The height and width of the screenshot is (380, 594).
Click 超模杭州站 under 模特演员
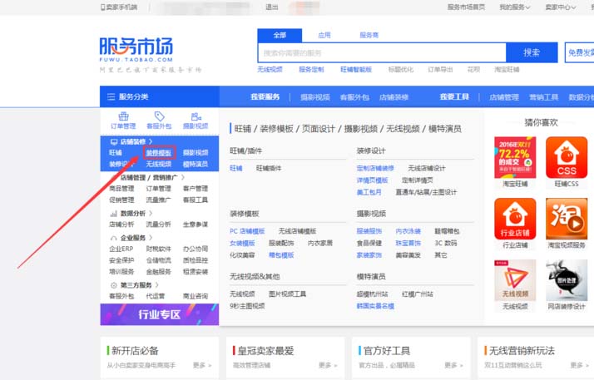pyautogui.click(x=372, y=294)
